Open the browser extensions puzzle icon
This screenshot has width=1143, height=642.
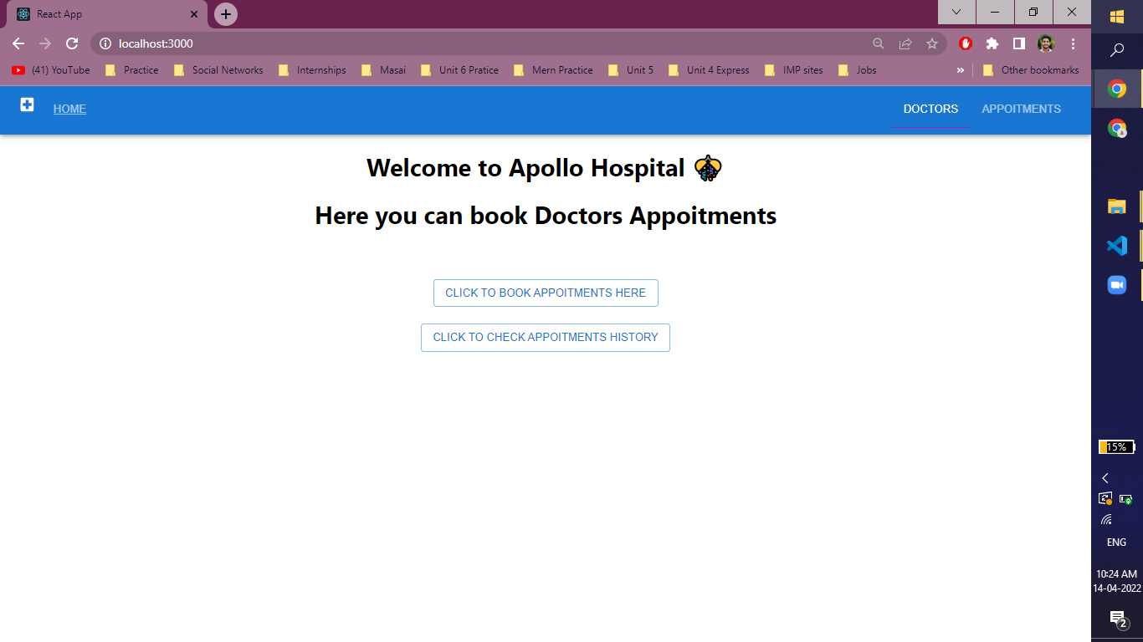(992, 43)
